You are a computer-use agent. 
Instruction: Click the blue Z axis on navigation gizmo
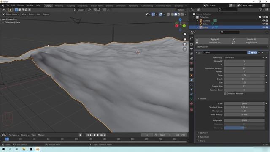[x=180, y=20]
